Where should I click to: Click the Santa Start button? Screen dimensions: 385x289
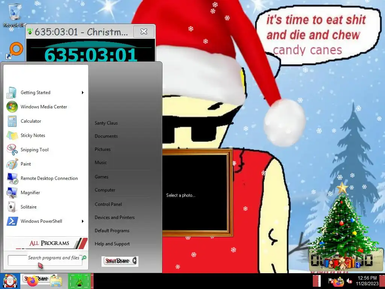(10, 281)
